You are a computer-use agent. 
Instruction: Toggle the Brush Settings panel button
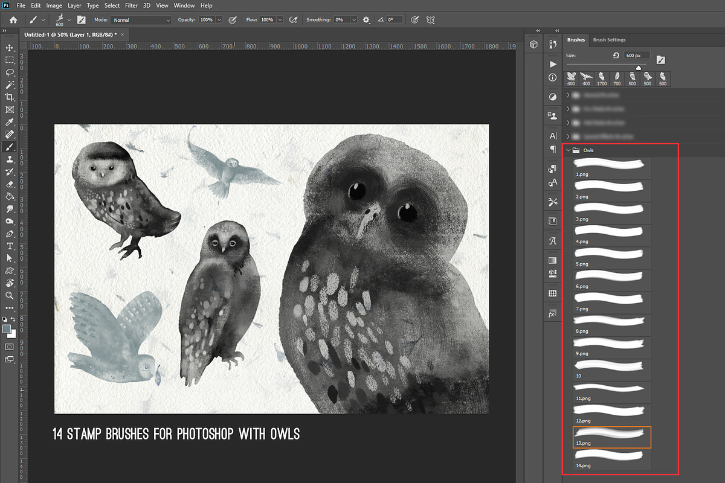[81, 20]
